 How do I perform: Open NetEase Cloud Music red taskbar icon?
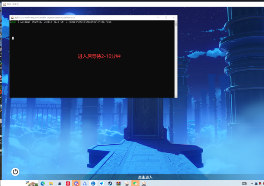(x=68, y=183)
